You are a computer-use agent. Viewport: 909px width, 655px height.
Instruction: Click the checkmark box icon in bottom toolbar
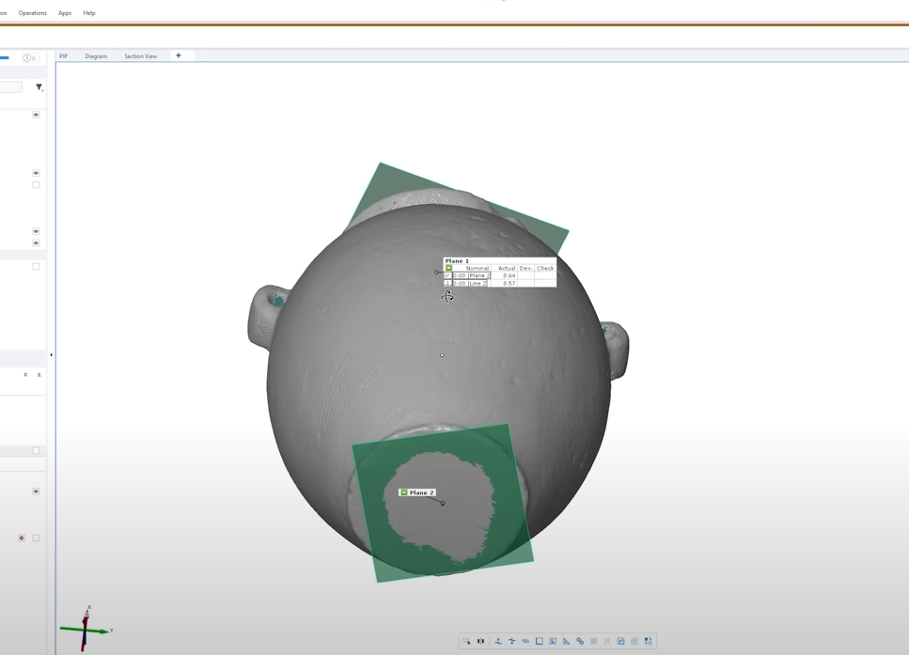[x=620, y=641]
